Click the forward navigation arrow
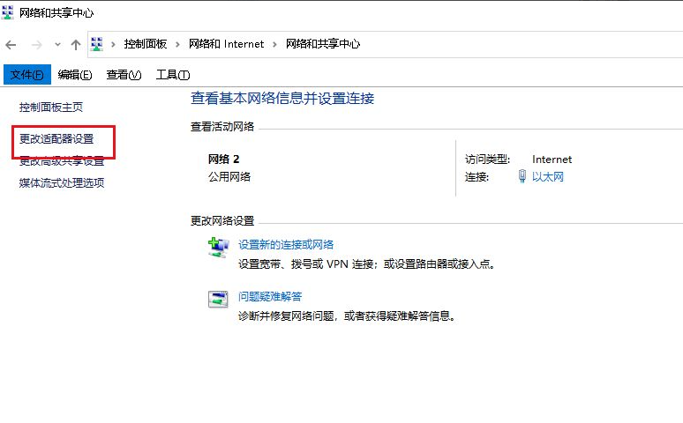Screen dimensions: 683x423 [37, 44]
